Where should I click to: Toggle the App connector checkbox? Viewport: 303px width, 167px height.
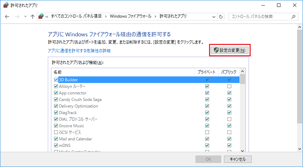click(56, 93)
